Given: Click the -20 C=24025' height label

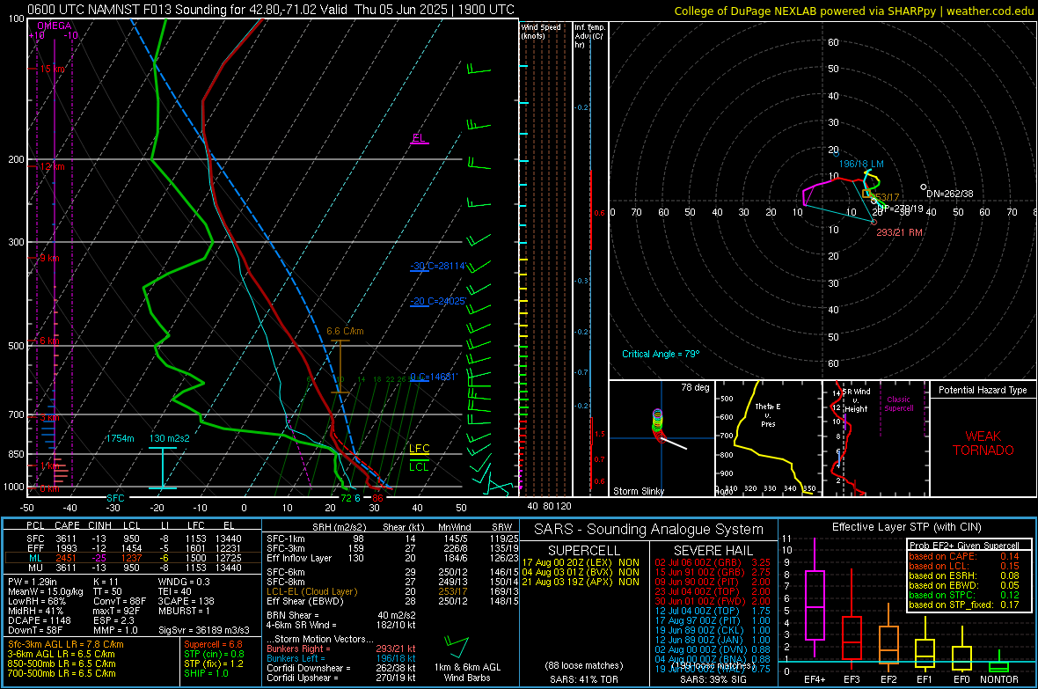Looking at the screenshot, I should coord(438,301).
